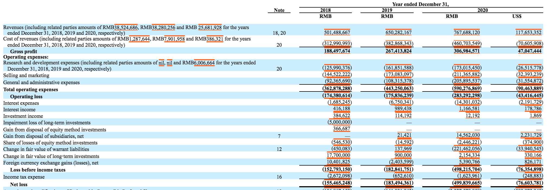Select 2019 gross profit 267,413,824
547x190 pixels.
click(398, 51)
